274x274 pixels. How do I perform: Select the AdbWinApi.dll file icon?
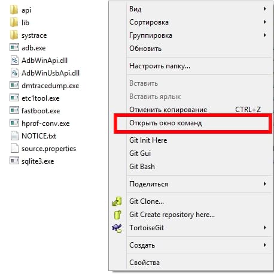pos(14,61)
